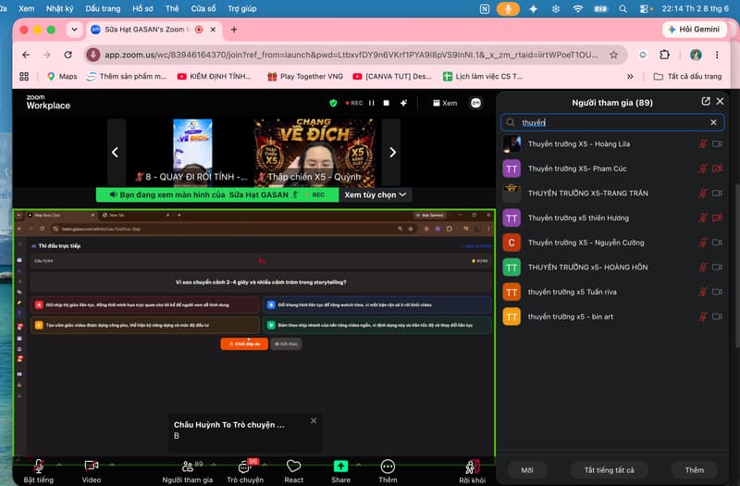Open Người tham gia participants panel icon
740x486 pixels.
tap(188, 467)
